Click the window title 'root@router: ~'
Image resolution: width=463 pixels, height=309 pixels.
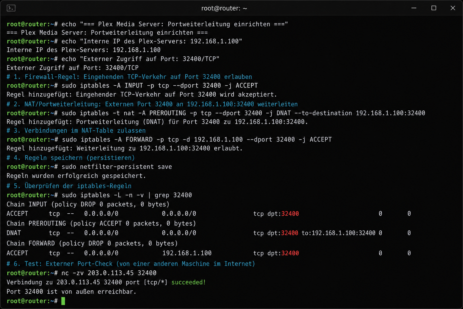tap(224, 8)
